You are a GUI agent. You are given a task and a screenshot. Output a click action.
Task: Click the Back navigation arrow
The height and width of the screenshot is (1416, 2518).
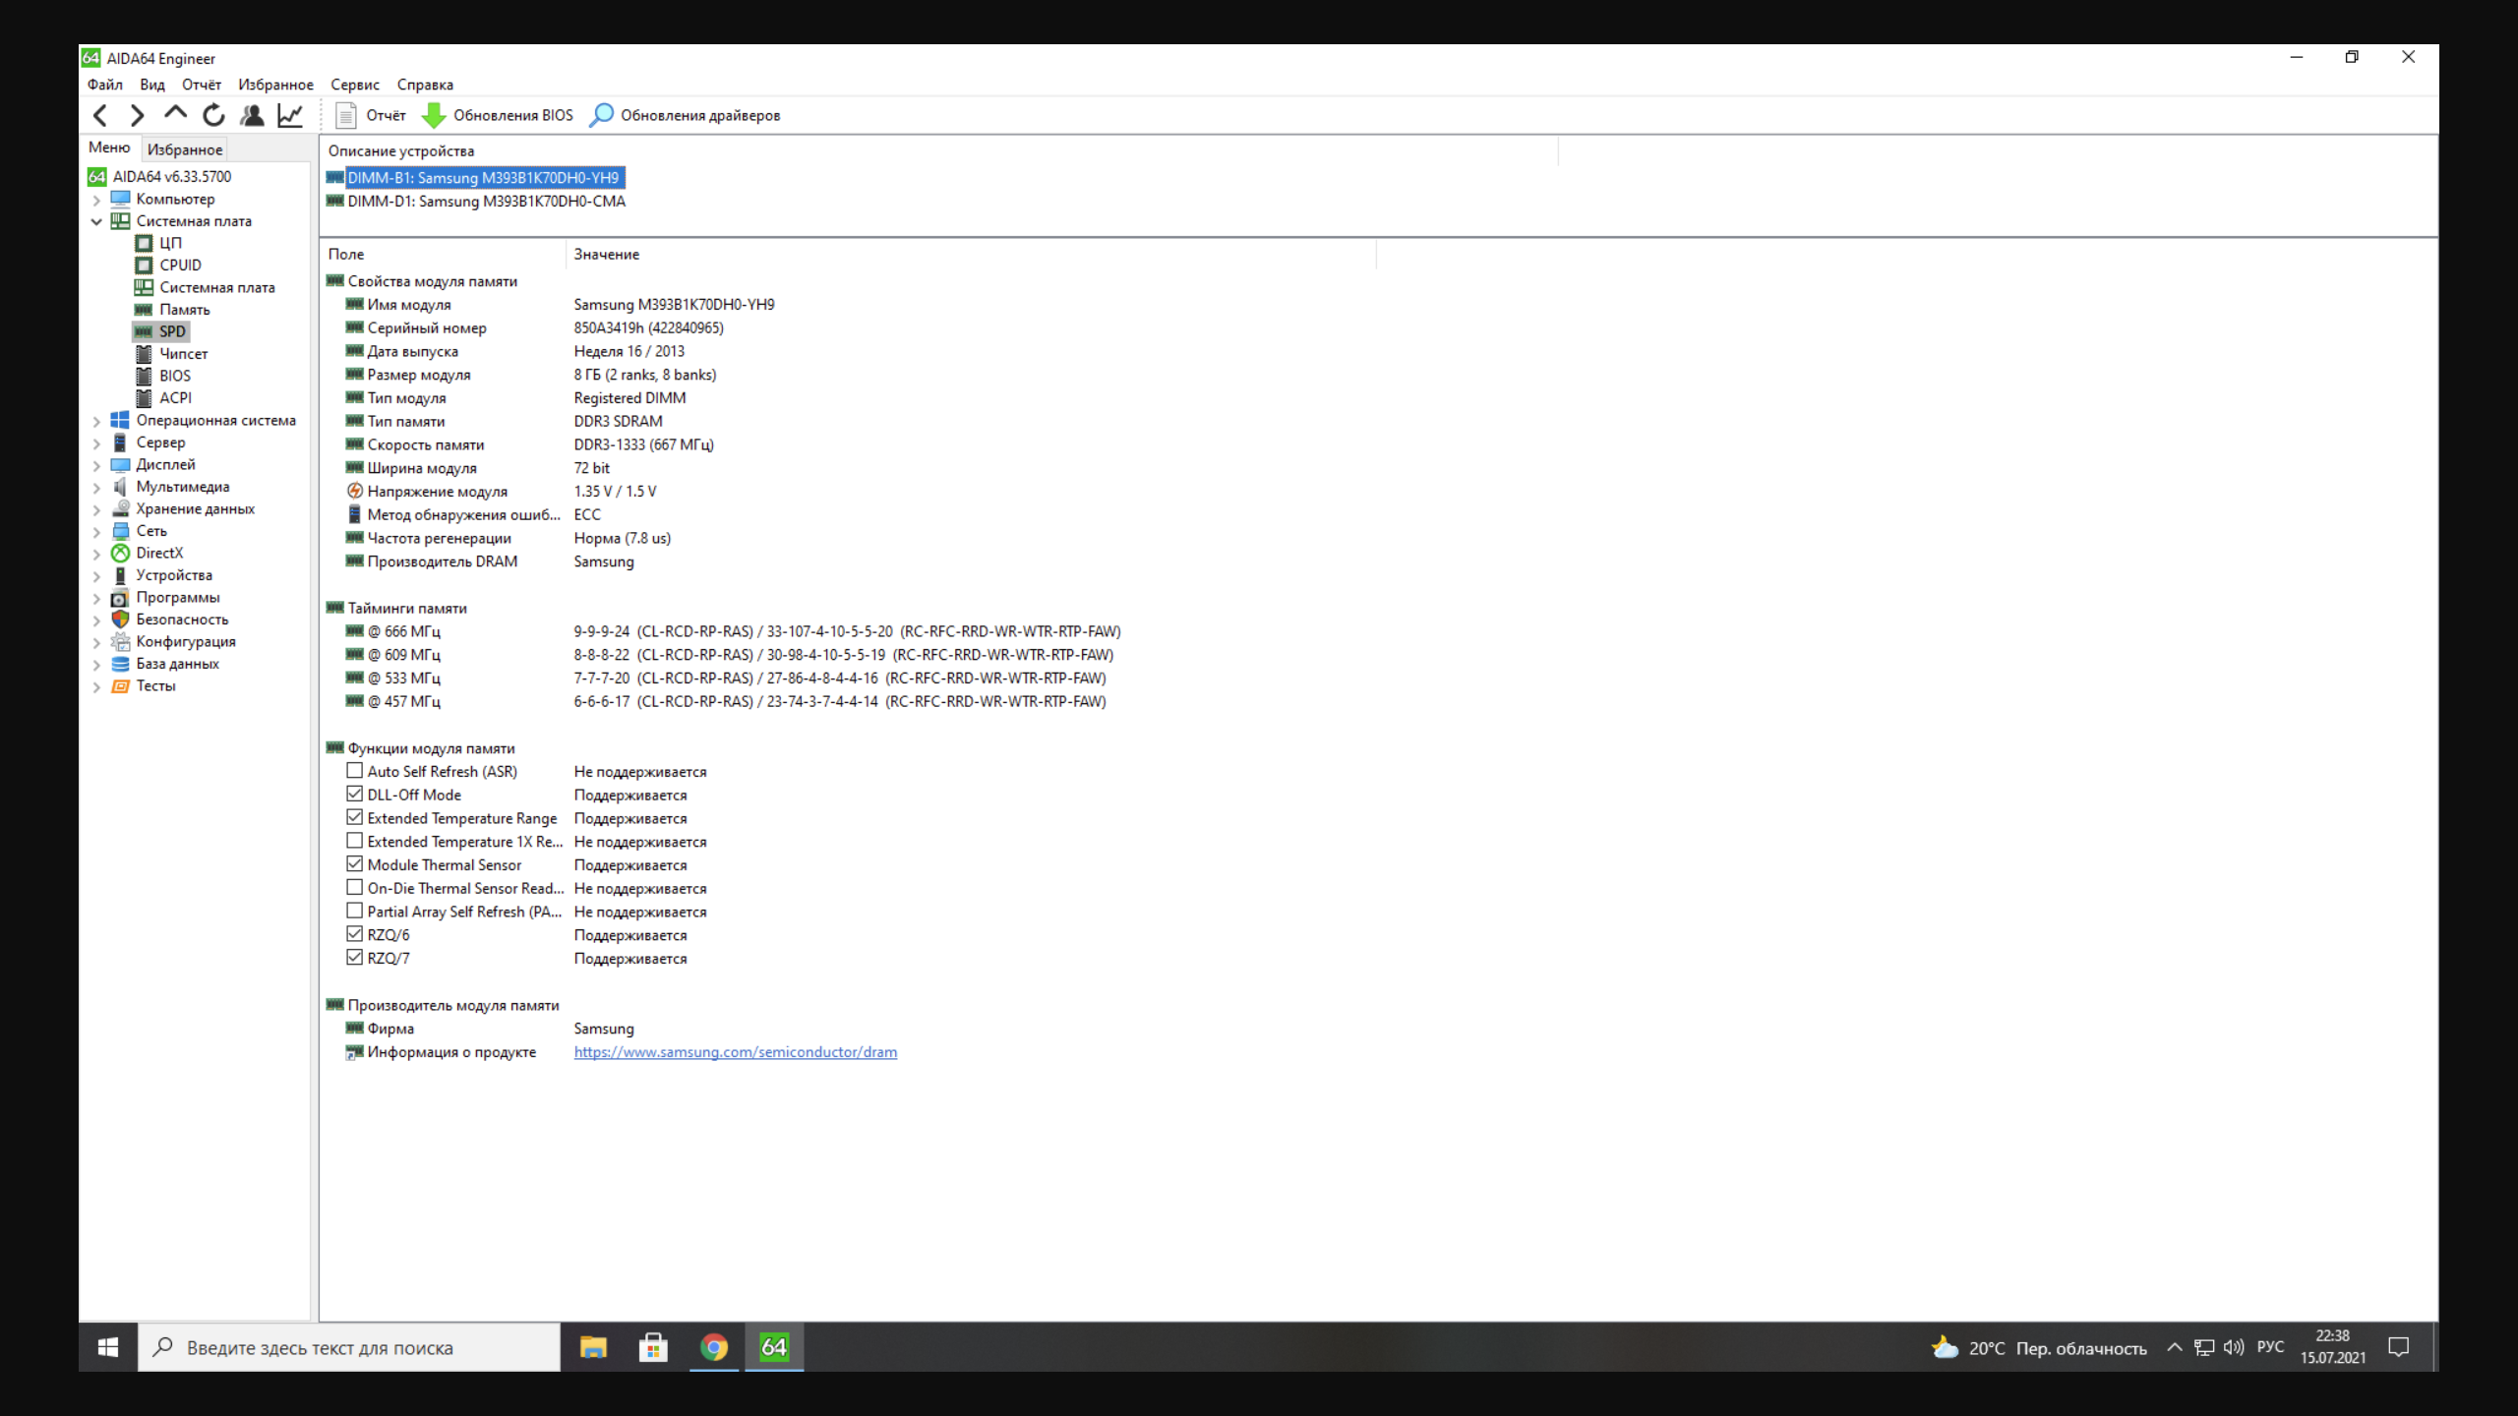(x=100, y=115)
